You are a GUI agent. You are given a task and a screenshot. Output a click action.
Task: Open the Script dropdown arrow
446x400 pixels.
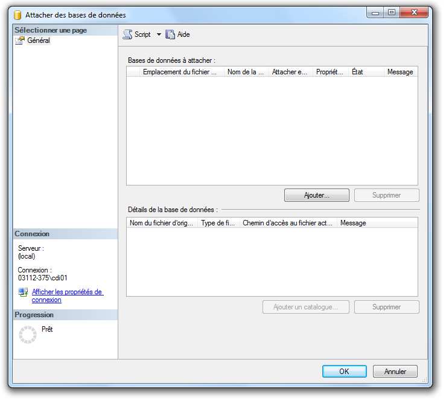click(159, 34)
